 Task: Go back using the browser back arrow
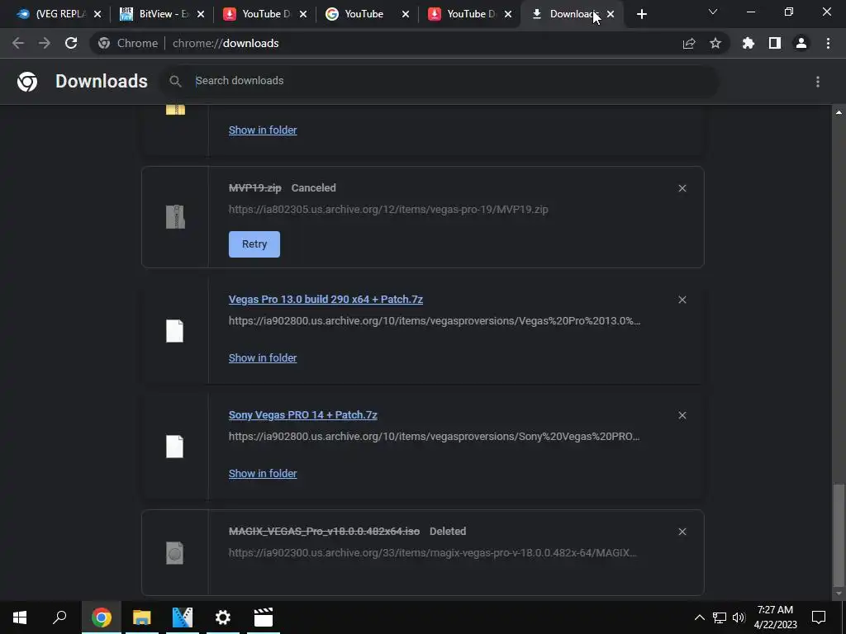coord(18,43)
